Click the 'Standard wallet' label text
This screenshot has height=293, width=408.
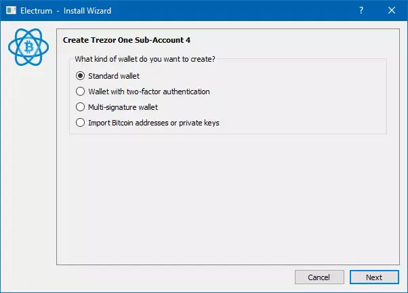[x=114, y=76]
